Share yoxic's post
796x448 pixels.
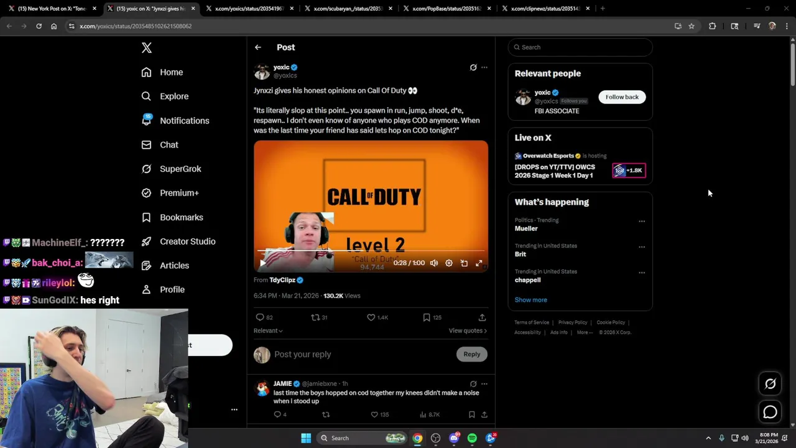(x=482, y=317)
